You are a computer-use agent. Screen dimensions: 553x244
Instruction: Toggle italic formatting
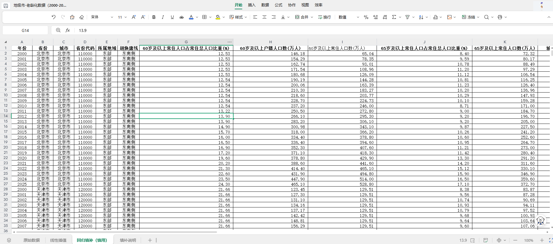[x=163, y=17]
